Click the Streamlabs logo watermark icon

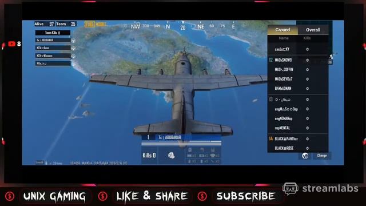click(x=290, y=188)
